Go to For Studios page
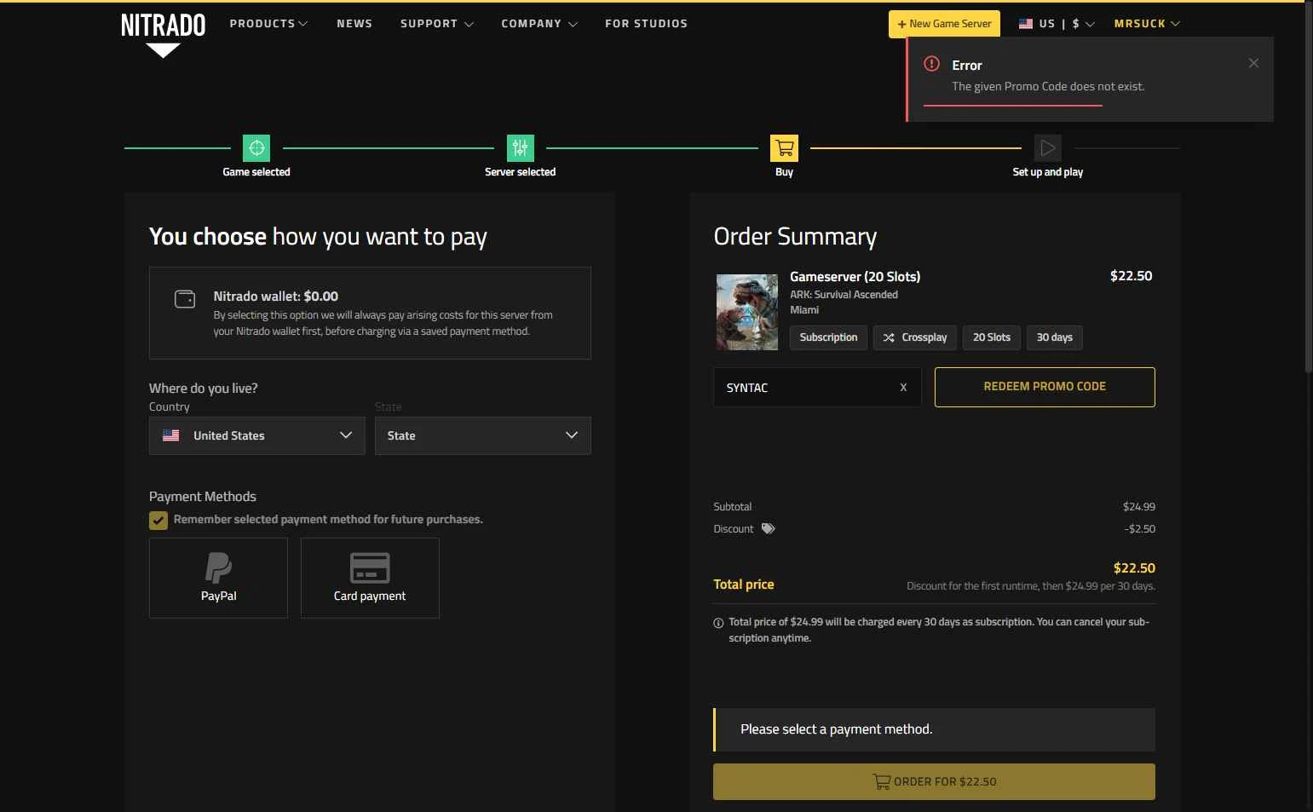This screenshot has height=812, width=1313. coord(646,24)
